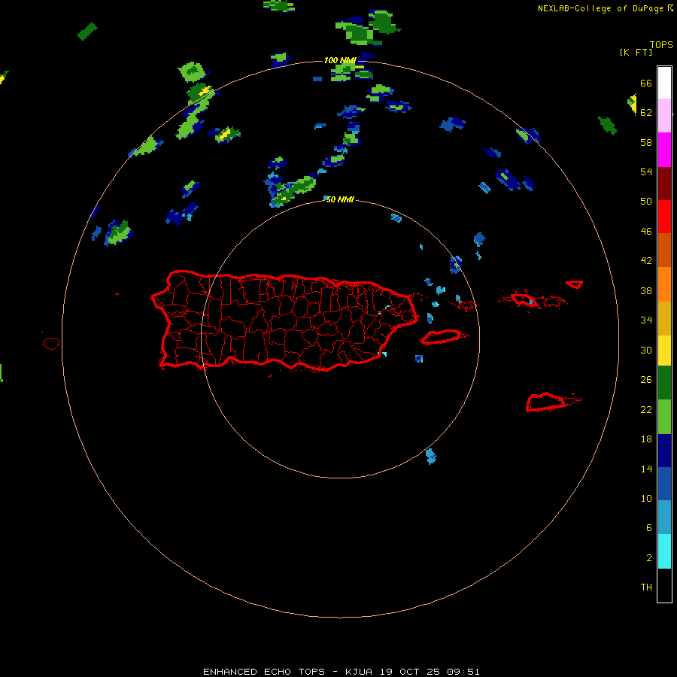
Task: Click the legend value 46
Action: 646,232
